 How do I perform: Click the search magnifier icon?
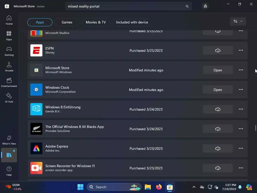[187, 6]
